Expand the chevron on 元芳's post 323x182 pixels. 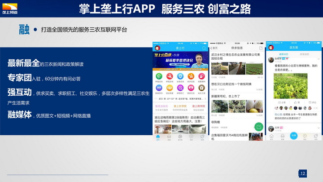(x=319, y=128)
